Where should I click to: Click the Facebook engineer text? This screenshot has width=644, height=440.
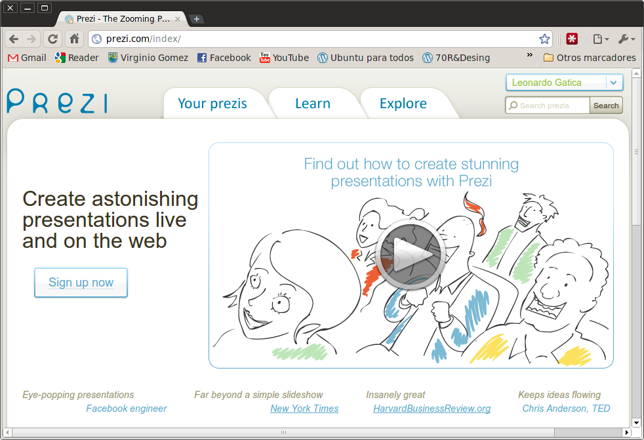pos(127,409)
